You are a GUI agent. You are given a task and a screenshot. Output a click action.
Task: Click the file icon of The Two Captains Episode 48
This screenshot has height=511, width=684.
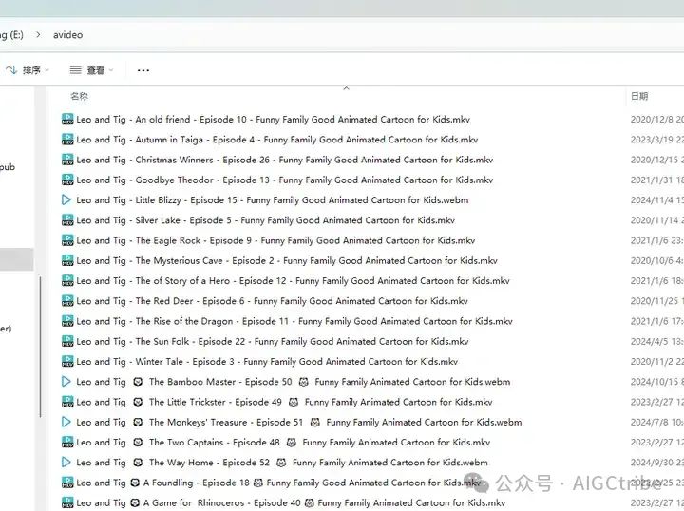point(67,442)
